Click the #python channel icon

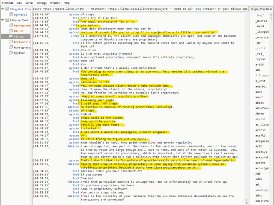(10, 53)
